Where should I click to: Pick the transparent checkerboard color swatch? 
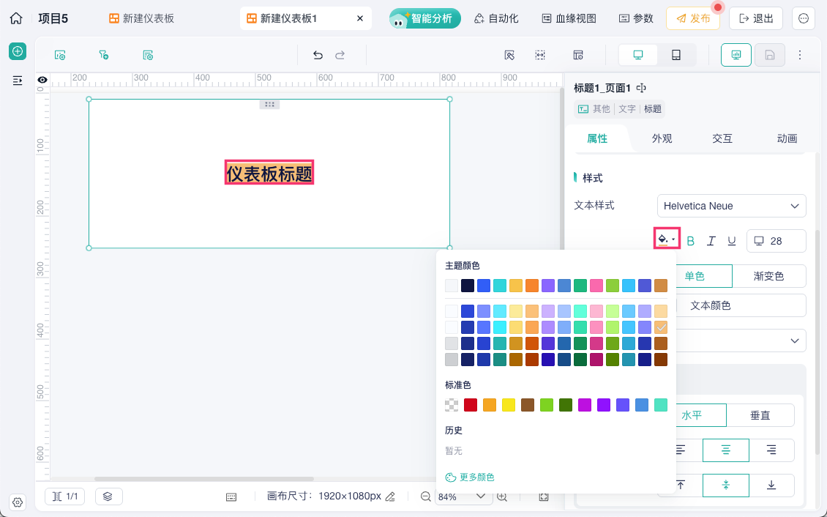pos(452,405)
